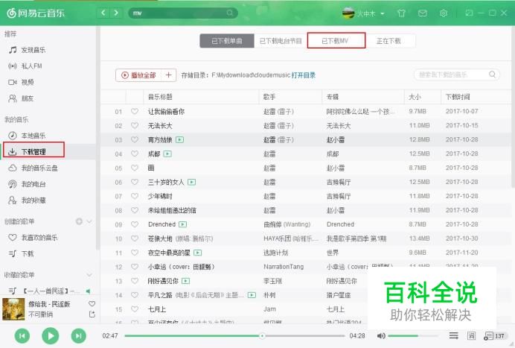515x348 pixels.
Task: Expand the user name dropdown arrow
Action: point(383,13)
